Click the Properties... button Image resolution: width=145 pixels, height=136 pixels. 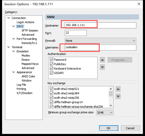point(120,60)
